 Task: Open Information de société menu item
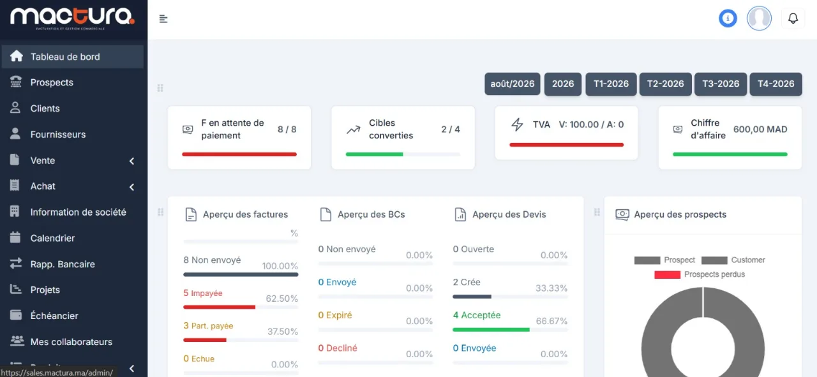click(x=73, y=212)
